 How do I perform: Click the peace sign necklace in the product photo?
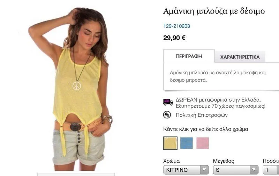[77, 86]
